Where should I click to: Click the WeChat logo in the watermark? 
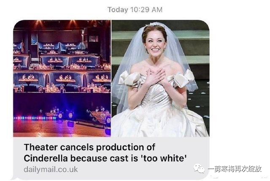pyautogui.click(x=199, y=168)
